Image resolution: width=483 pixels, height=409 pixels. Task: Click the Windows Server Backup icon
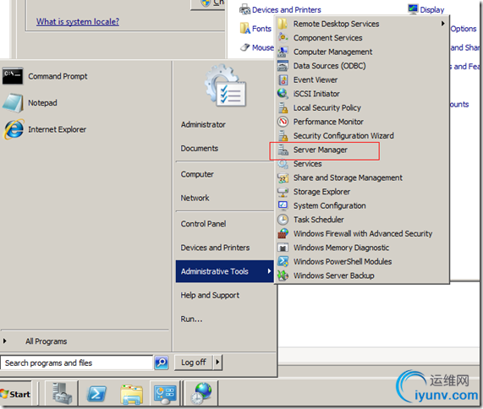[283, 275]
